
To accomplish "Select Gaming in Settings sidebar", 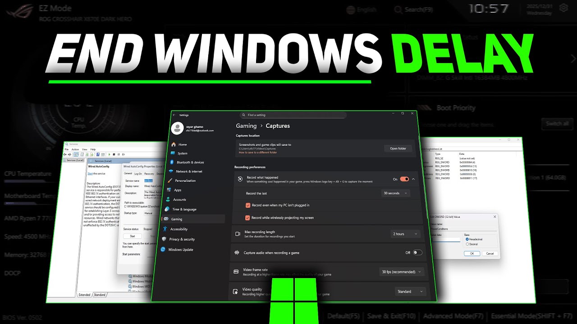I will [194, 219].
